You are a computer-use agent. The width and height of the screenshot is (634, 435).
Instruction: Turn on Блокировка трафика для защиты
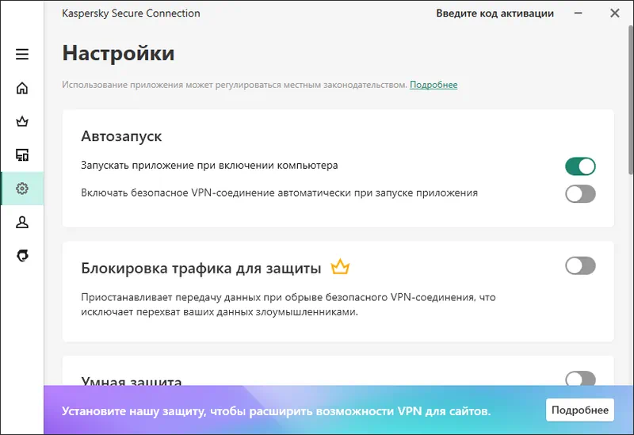580,265
